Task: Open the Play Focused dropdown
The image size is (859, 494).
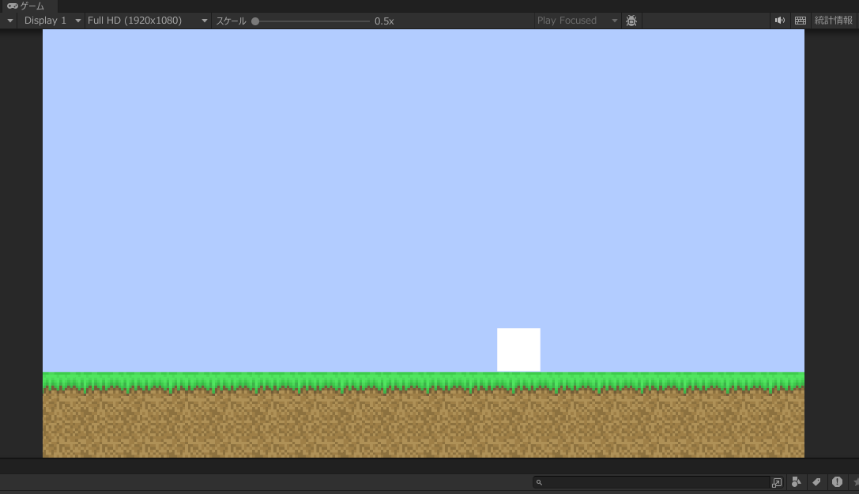Action: [x=577, y=21]
